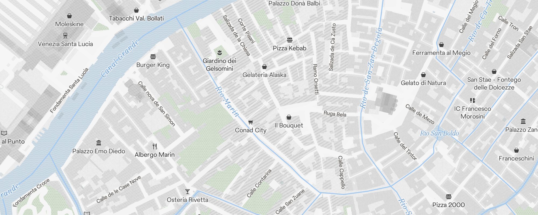538x215 pixels.
Task: Click the Gelato di Natura shop icon
Action: click(x=423, y=75)
